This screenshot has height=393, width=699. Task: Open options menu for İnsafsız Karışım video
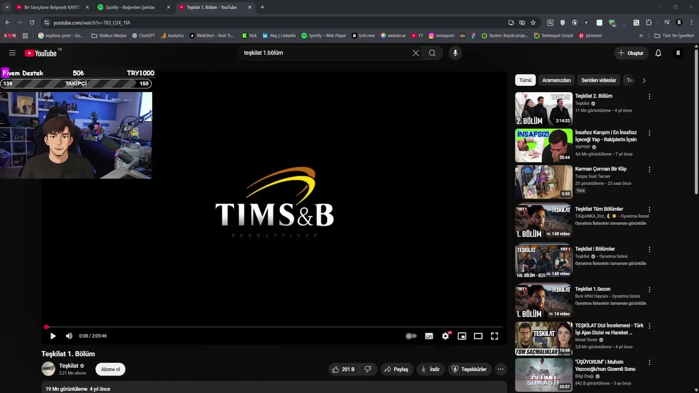[x=649, y=133]
